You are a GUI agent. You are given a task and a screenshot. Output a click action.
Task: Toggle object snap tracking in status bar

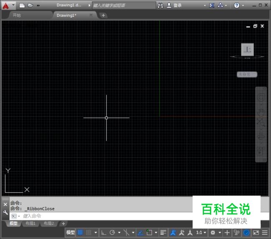coord(141,233)
